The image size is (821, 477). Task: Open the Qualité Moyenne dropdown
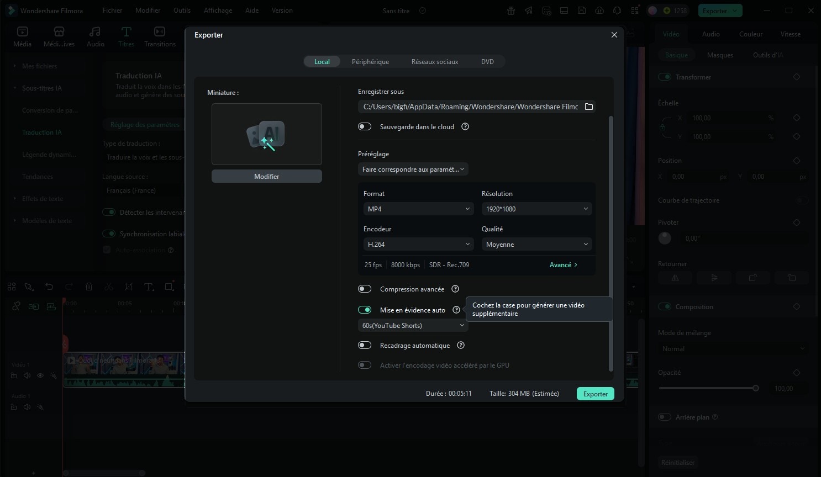536,244
